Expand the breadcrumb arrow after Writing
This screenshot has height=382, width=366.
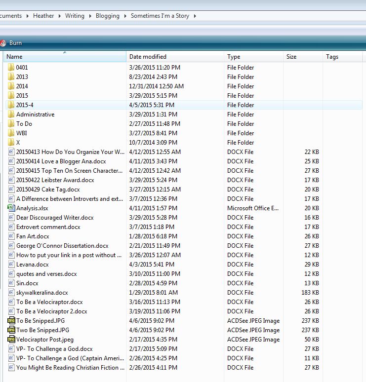point(90,16)
